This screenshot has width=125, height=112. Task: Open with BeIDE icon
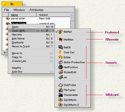tap(61, 47)
